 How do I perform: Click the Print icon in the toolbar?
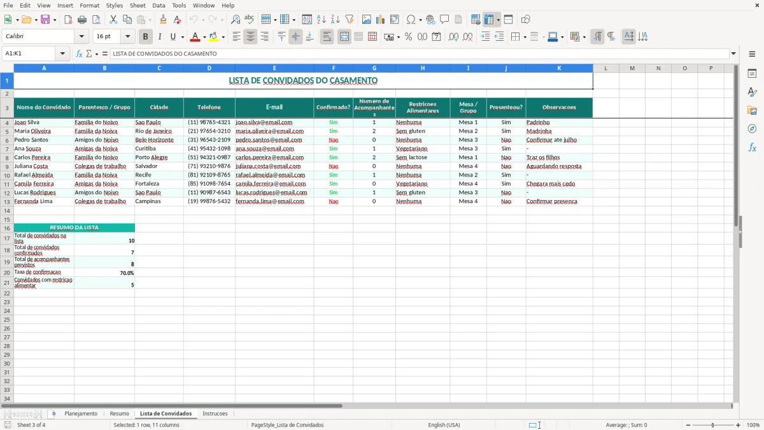[82, 20]
